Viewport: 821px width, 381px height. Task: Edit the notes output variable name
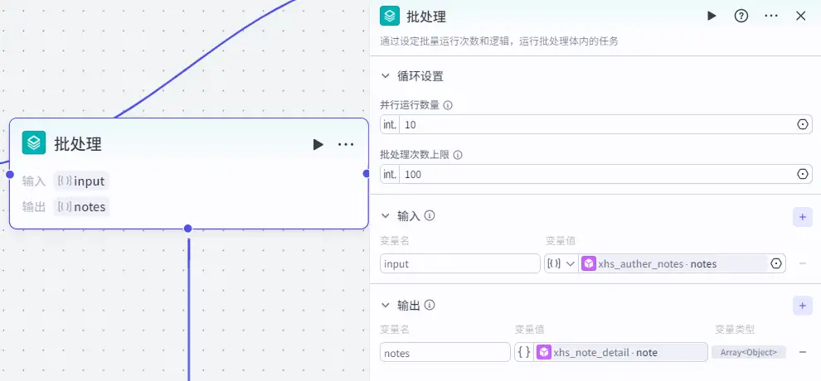tap(445, 352)
